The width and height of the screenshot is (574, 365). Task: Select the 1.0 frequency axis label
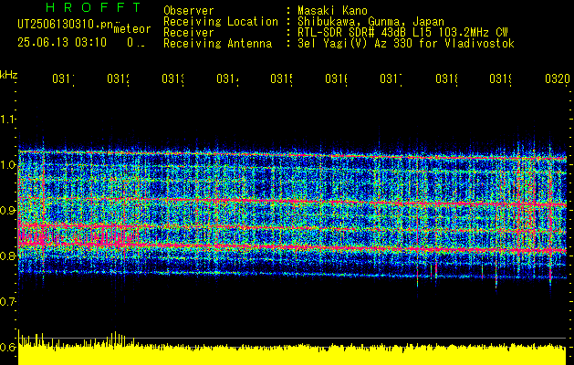tap(7, 164)
